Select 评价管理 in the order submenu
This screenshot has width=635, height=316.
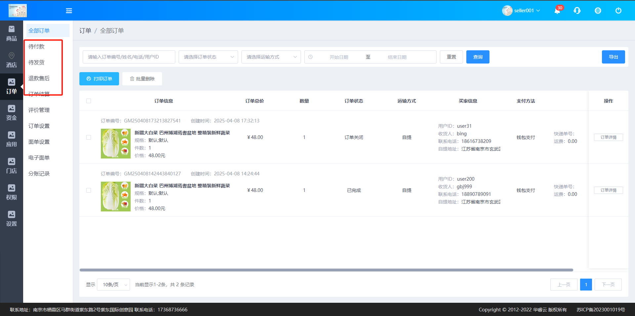point(39,110)
